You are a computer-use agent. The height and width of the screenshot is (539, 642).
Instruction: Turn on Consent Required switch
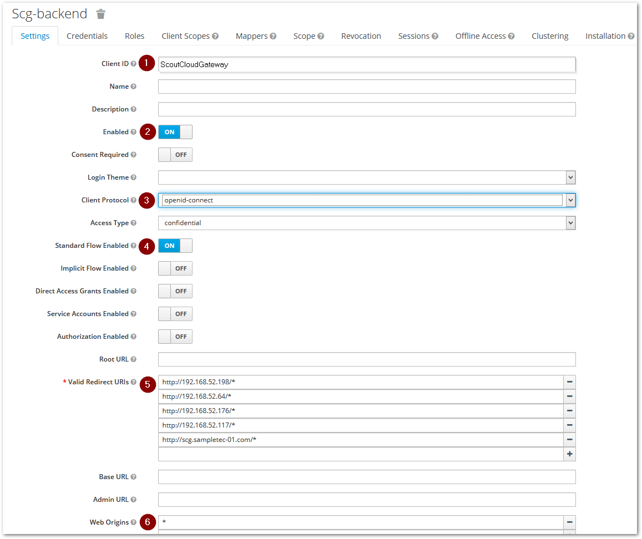coord(175,155)
